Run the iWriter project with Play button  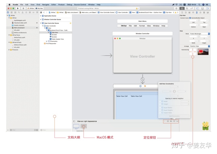18,8
